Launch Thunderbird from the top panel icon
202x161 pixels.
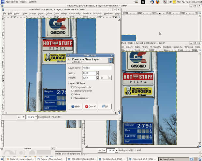(x=152, y=2)
